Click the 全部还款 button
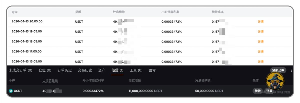Viewport: 300px width, 103px height. click(278, 70)
